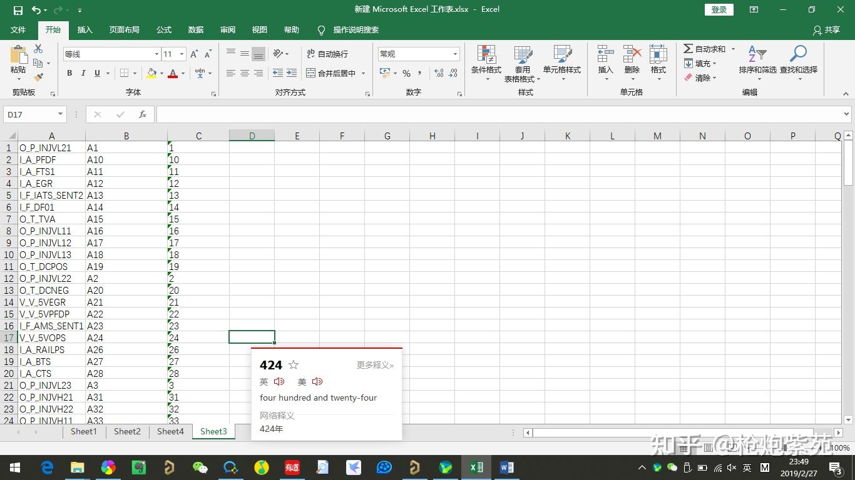Select the 百分比样式 percent format icon
Viewport: 855px width, 480px height.
click(406, 73)
